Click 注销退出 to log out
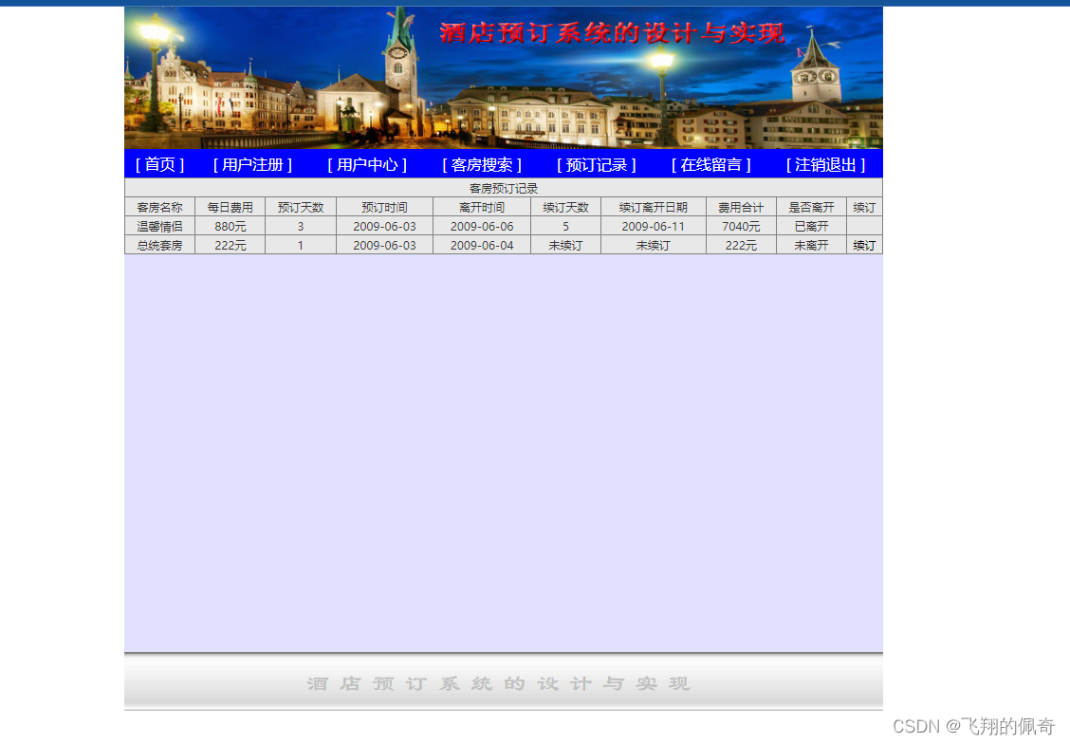The width and height of the screenshot is (1070, 744). click(x=825, y=164)
